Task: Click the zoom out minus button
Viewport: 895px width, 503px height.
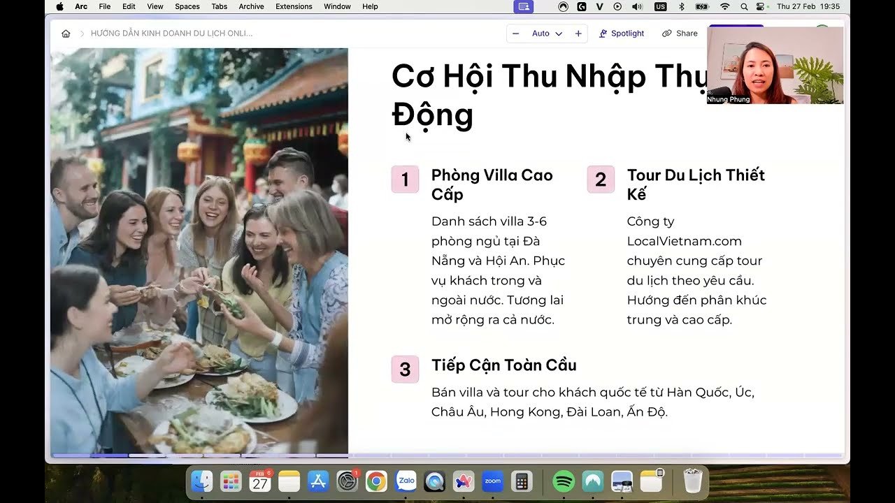Action: coord(516,34)
